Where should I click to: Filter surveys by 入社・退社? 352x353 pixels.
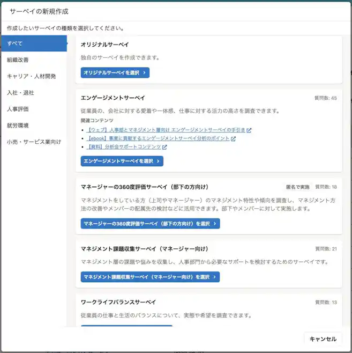pyautogui.click(x=20, y=92)
